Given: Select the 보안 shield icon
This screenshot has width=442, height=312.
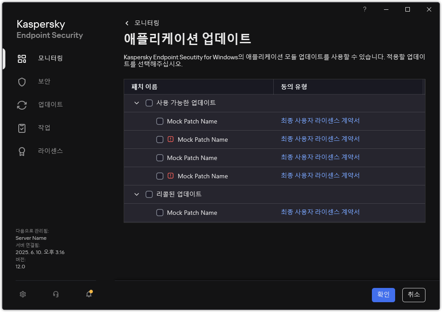Looking at the screenshot, I should click(21, 82).
